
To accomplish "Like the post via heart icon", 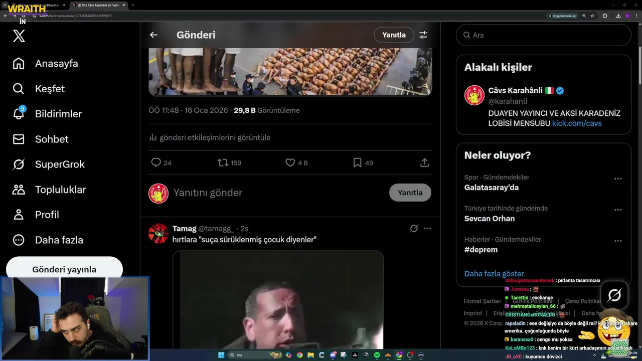I will [x=290, y=162].
